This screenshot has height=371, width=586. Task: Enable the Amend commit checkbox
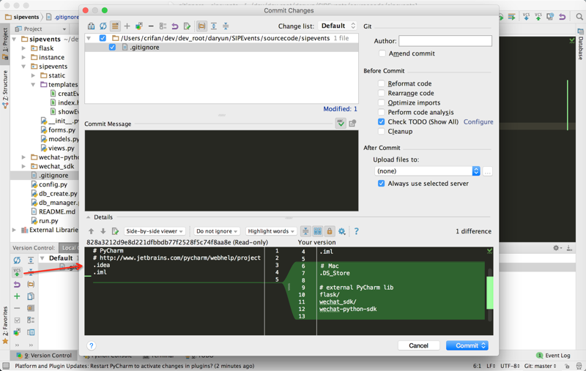tap(382, 53)
